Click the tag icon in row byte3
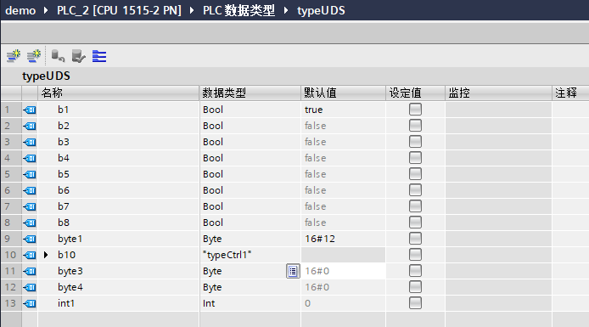The width and height of the screenshot is (589, 327). 30,272
